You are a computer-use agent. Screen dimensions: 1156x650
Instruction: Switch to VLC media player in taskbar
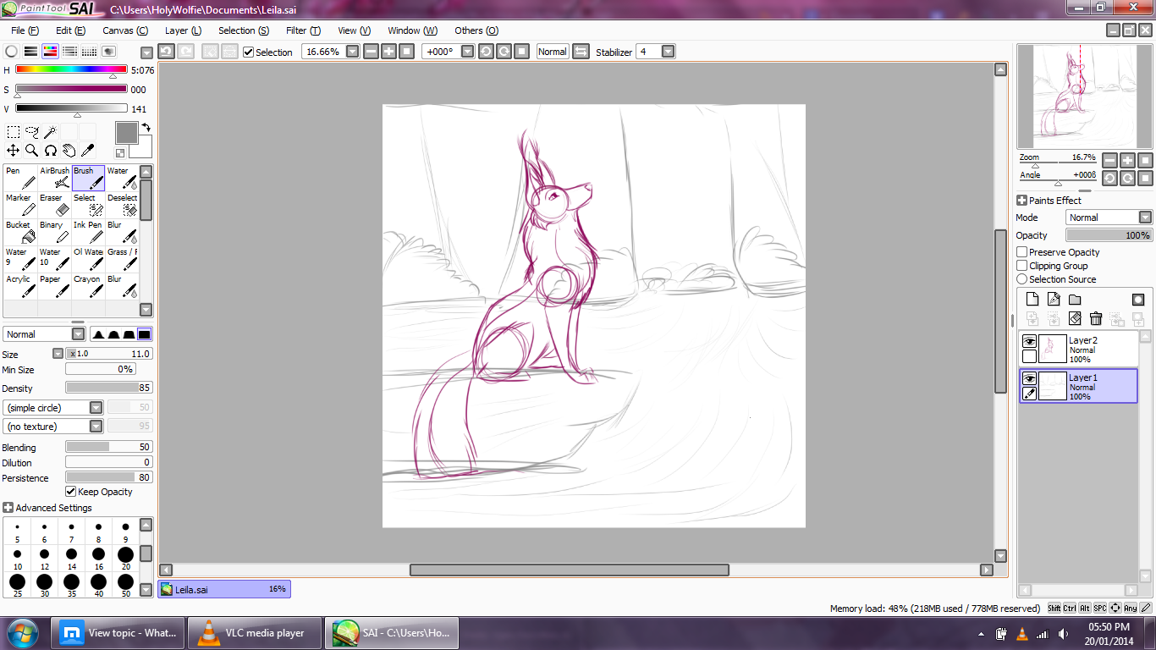pyautogui.click(x=254, y=633)
